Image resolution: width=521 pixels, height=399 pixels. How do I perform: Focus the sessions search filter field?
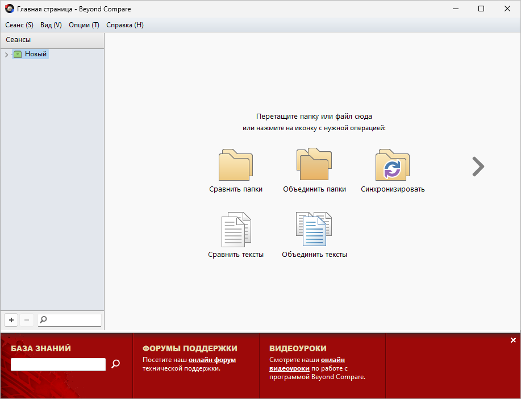69,320
